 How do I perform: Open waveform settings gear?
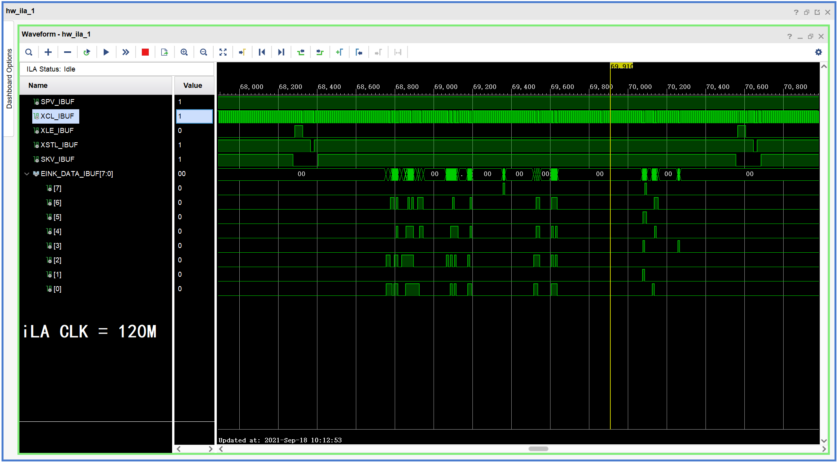819,52
